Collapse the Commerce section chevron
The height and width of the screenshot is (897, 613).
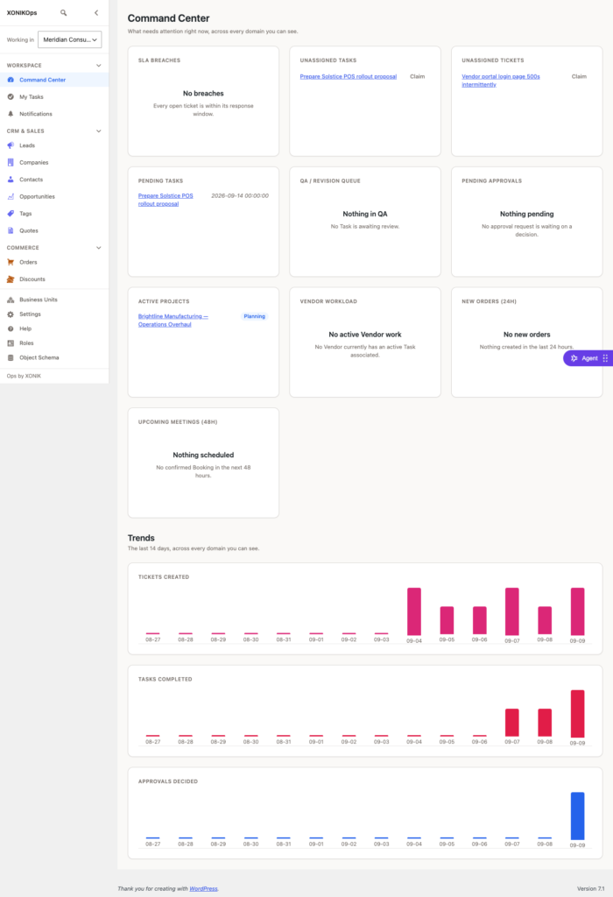coord(98,248)
